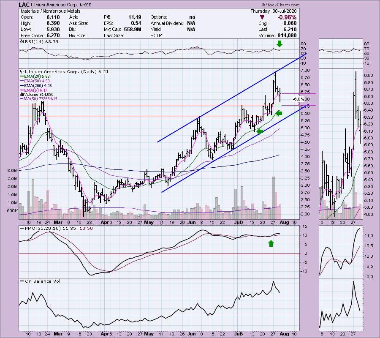Click the 15 label on the PMO axis

[305, 226]
